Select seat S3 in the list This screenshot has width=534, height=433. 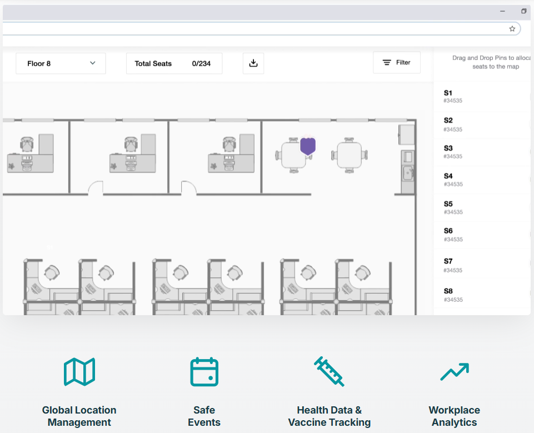tap(482, 152)
